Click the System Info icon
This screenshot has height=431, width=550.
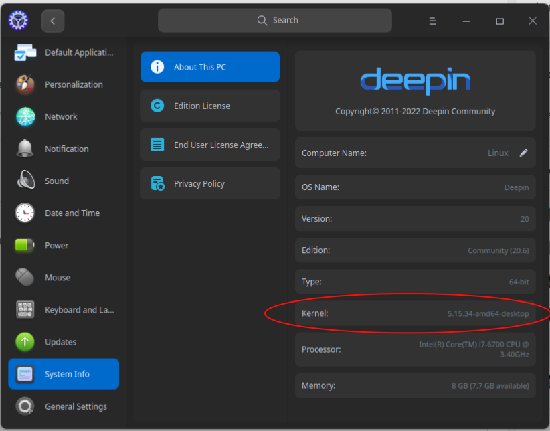(25, 374)
